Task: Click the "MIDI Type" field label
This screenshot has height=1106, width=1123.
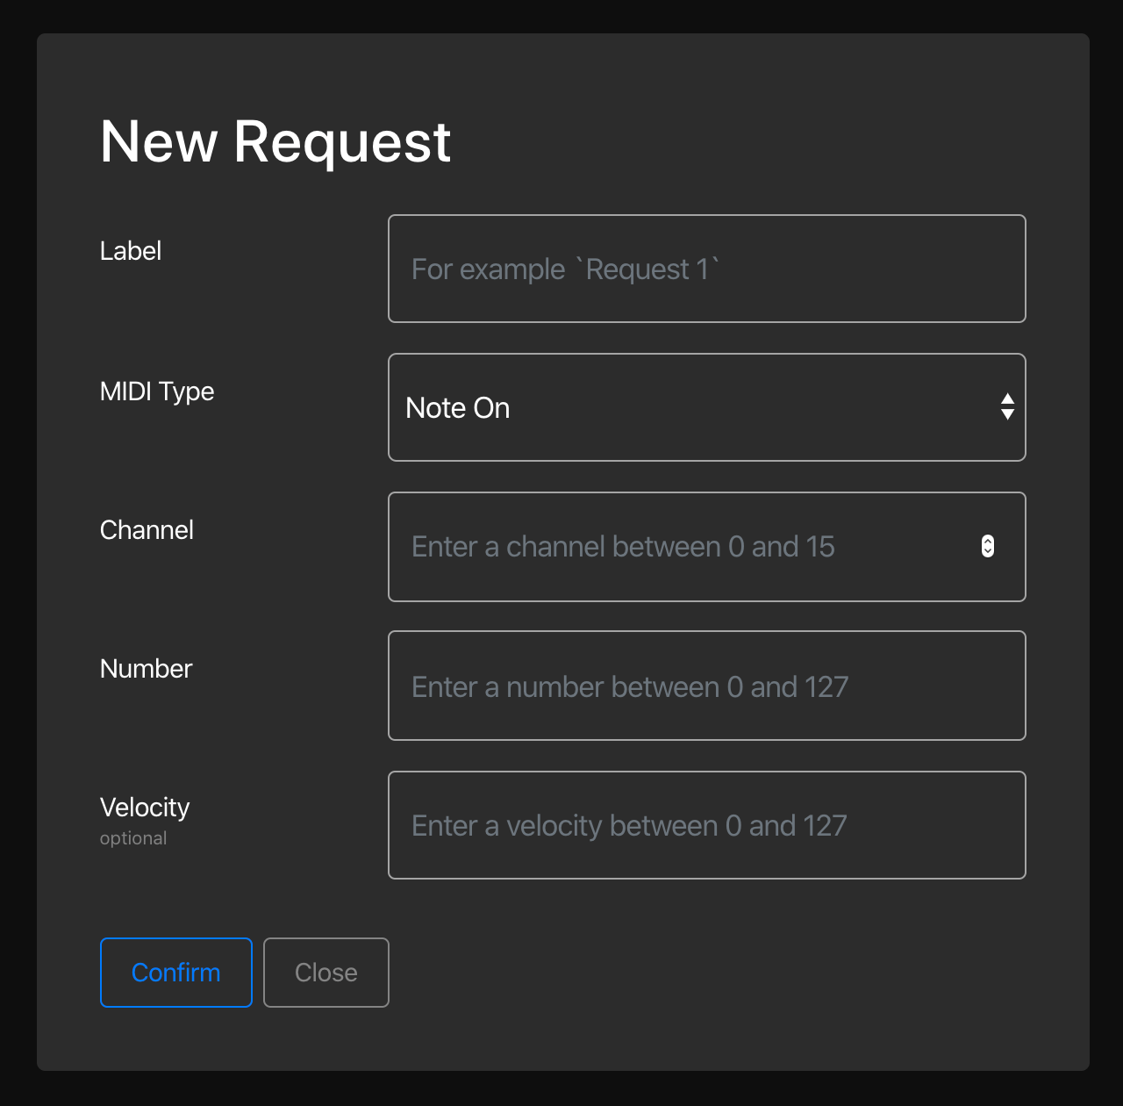Action: 157,391
